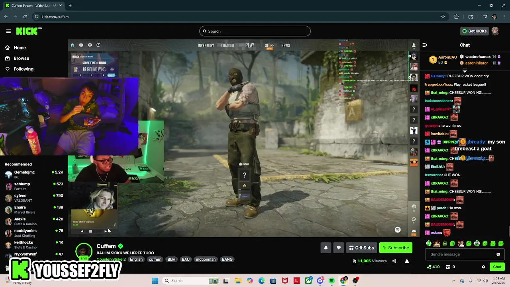
Task: Go to Kick homepage via logo
Action: point(29,31)
